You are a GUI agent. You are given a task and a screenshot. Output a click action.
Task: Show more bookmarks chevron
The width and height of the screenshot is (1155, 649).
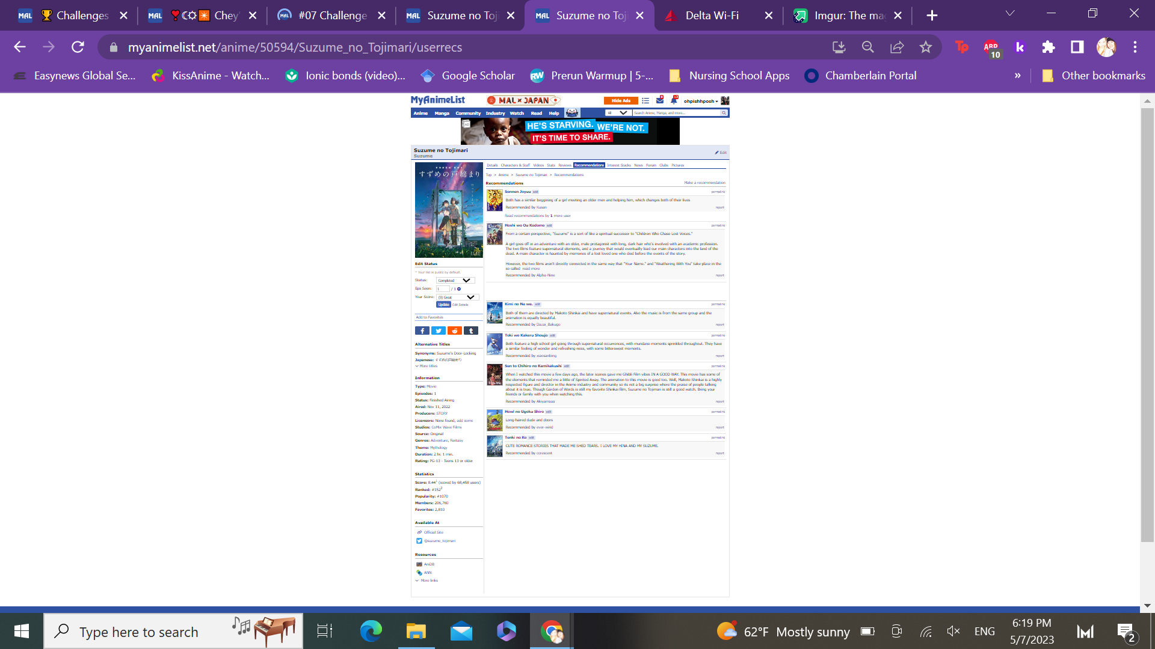click(x=1018, y=76)
